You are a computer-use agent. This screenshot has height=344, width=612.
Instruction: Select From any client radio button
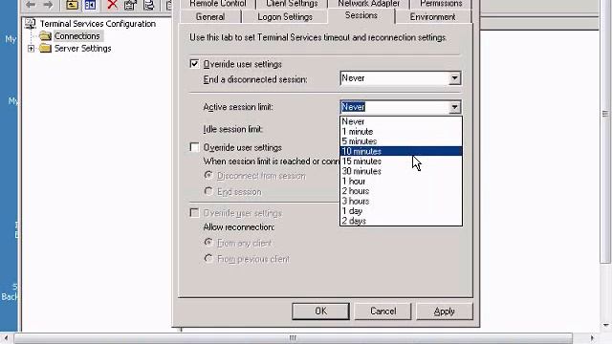point(208,243)
